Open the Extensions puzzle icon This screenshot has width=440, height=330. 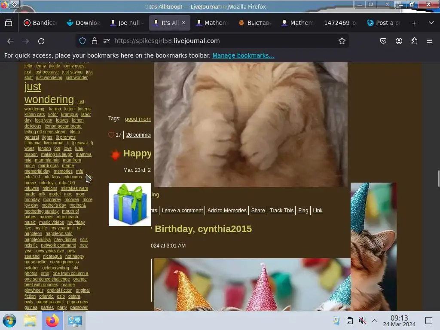click(x=414, y=41)
